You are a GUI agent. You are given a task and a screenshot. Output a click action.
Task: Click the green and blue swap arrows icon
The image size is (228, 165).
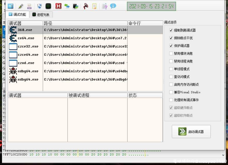pos(67,6)
